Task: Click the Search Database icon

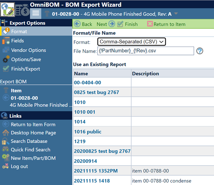Action: pos(5,141)
